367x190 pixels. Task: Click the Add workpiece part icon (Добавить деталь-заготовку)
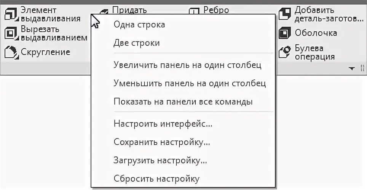pos(286,14)
